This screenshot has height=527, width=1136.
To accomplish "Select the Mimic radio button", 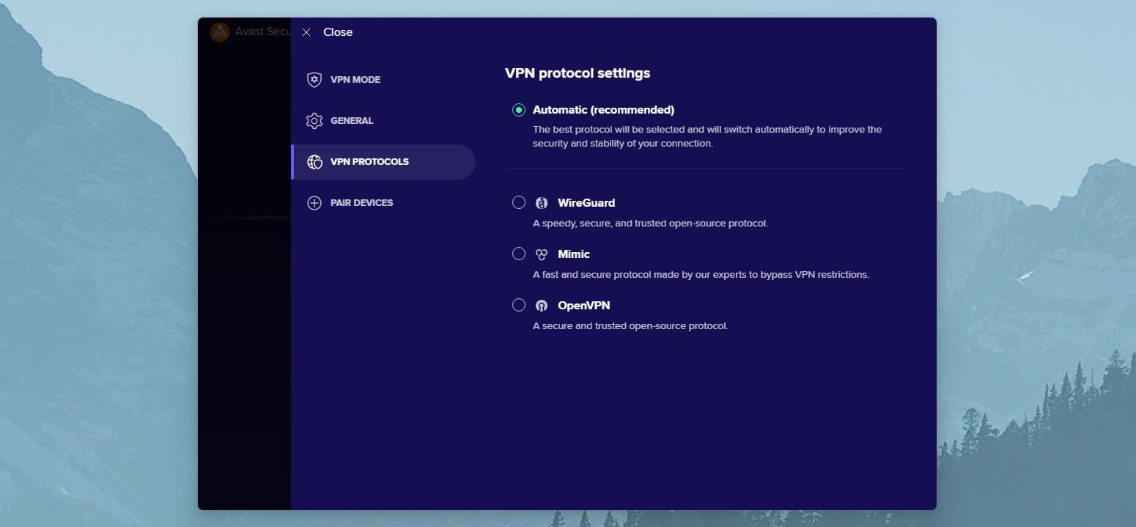I will coord(519,254).
